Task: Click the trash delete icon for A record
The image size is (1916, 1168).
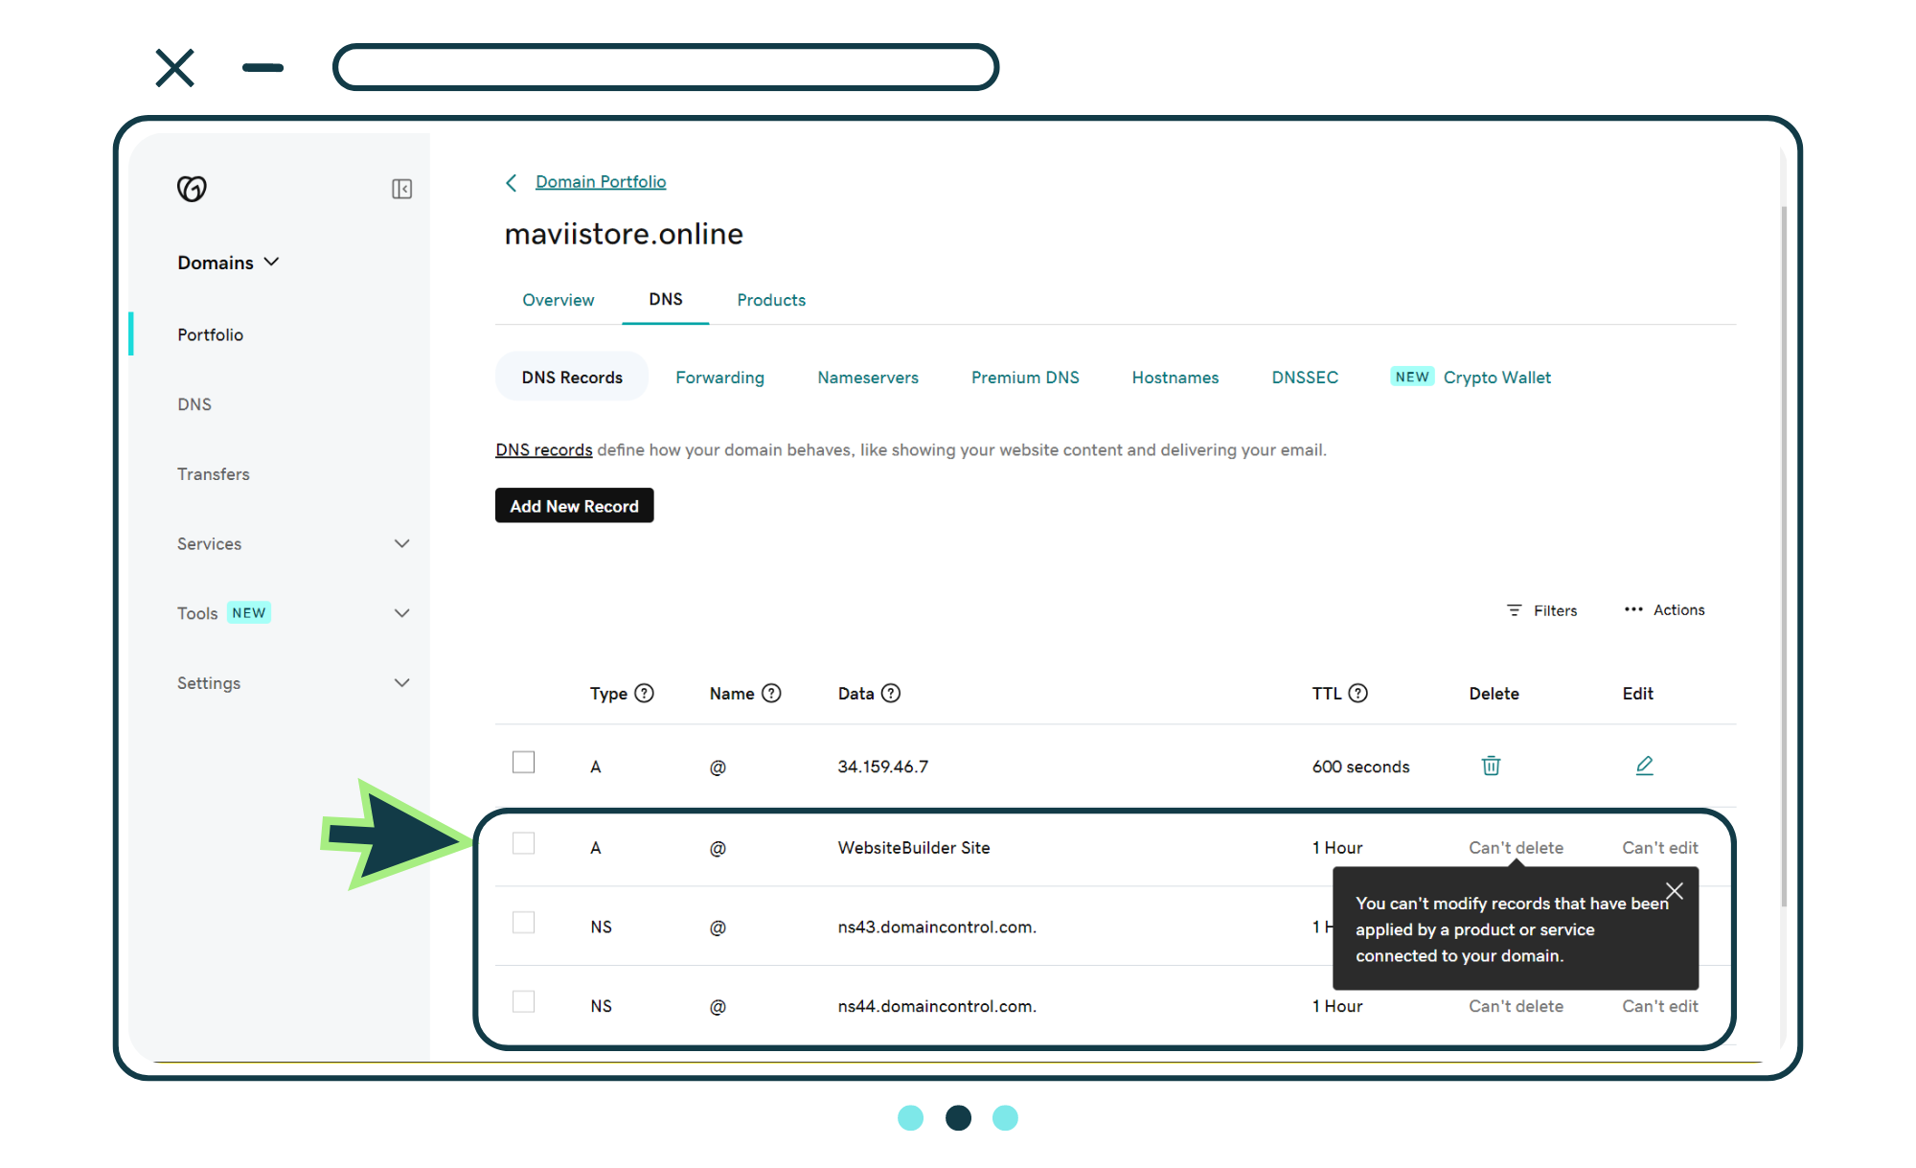Action: [x=1491, y=766]
